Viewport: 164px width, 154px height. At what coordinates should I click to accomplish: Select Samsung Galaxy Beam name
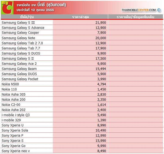(x=19, y=69)
